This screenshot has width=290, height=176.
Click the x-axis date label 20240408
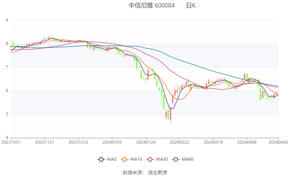[247, 142]
